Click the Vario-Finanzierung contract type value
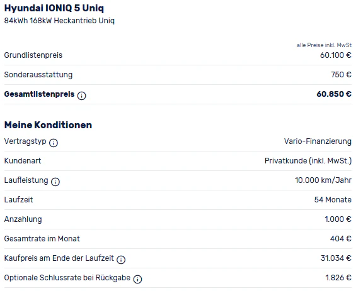The image size is (356, 291). [318, 141]
